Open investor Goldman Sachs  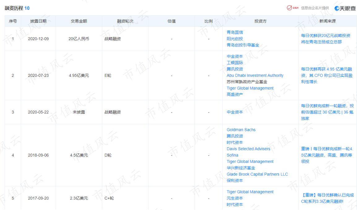241,130
